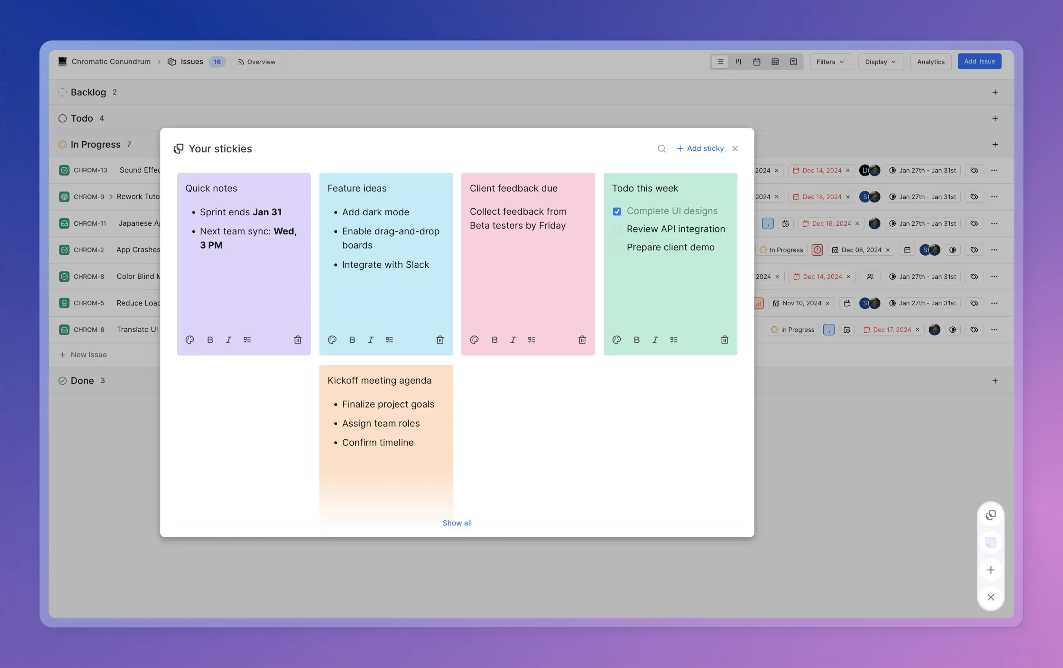Open the document view layout
This screenshot has height=668, width=1063.
pyautogui.click(x=793, y=62)
